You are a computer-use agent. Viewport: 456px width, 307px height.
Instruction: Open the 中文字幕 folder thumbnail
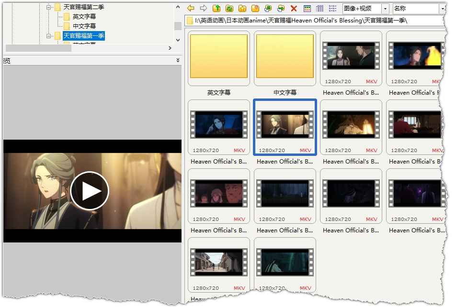[x=285, y=58]
